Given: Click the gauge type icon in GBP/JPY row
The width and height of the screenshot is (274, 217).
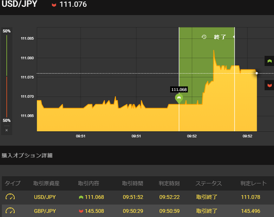Looking at the screenshot, I should 10,211.
